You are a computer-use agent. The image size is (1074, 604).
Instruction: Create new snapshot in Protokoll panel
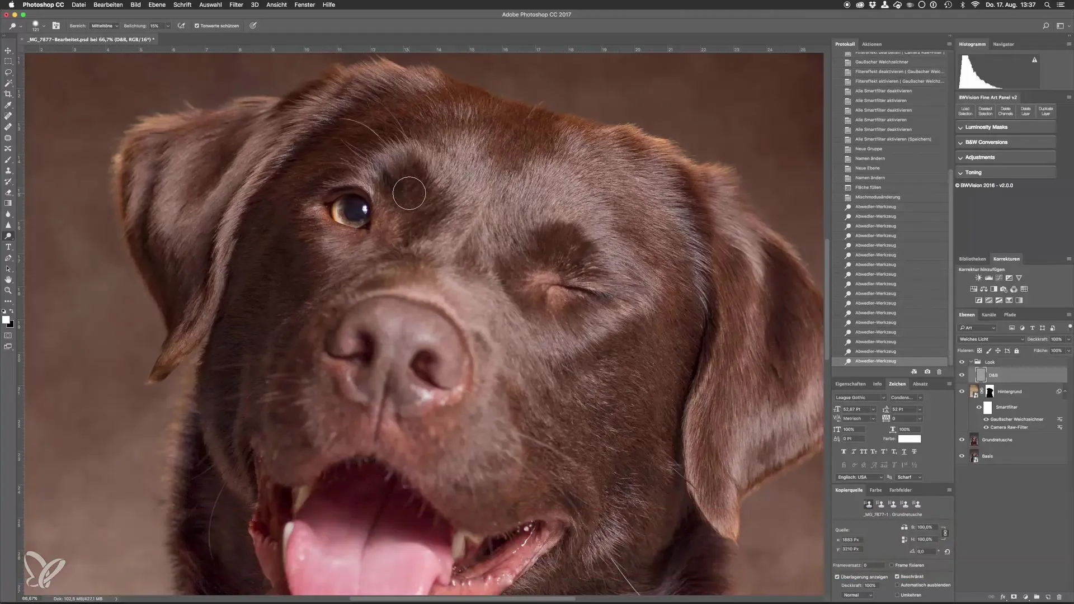coord(927,371)
